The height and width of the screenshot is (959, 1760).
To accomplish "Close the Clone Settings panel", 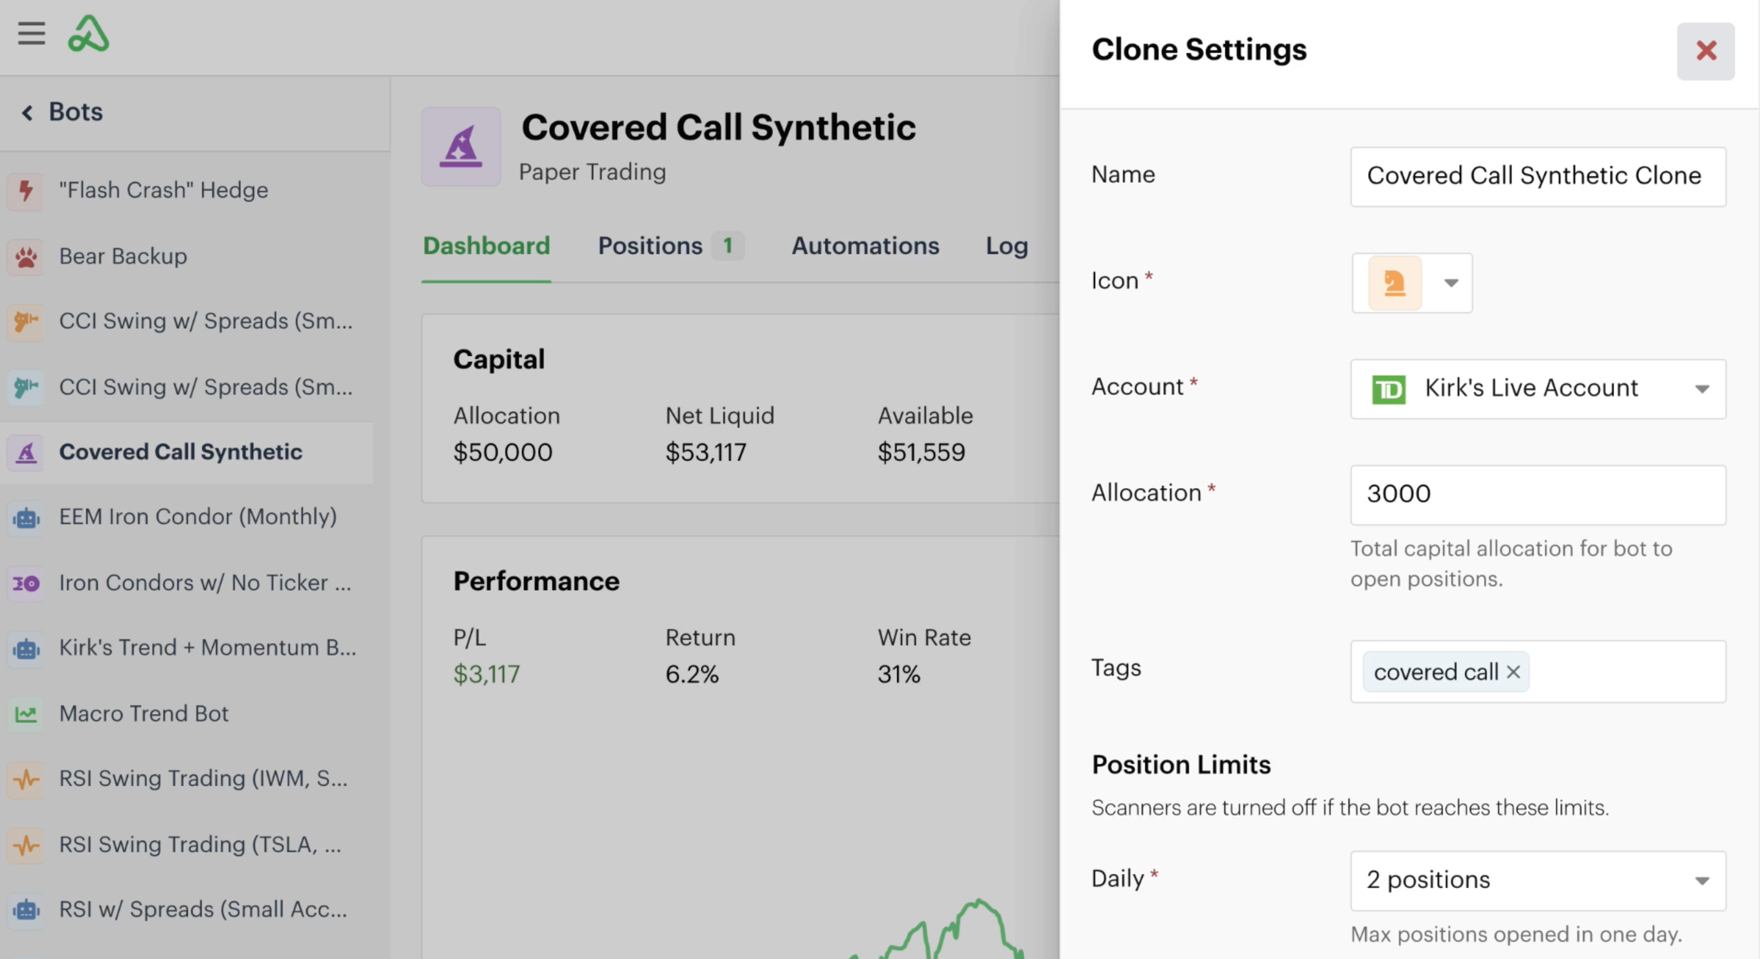I will tap(1705, 51).
